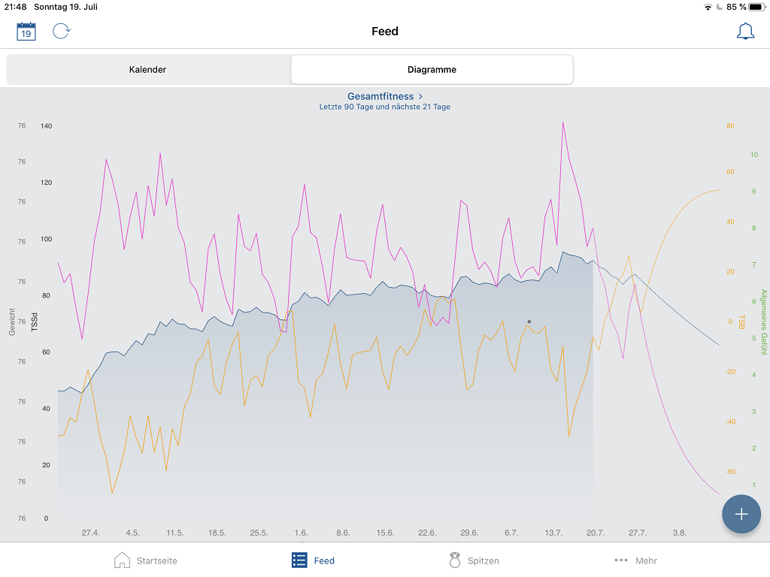Screen dimensions: 770x577
Task: Tap the blue plus add button
Action: 741,514
